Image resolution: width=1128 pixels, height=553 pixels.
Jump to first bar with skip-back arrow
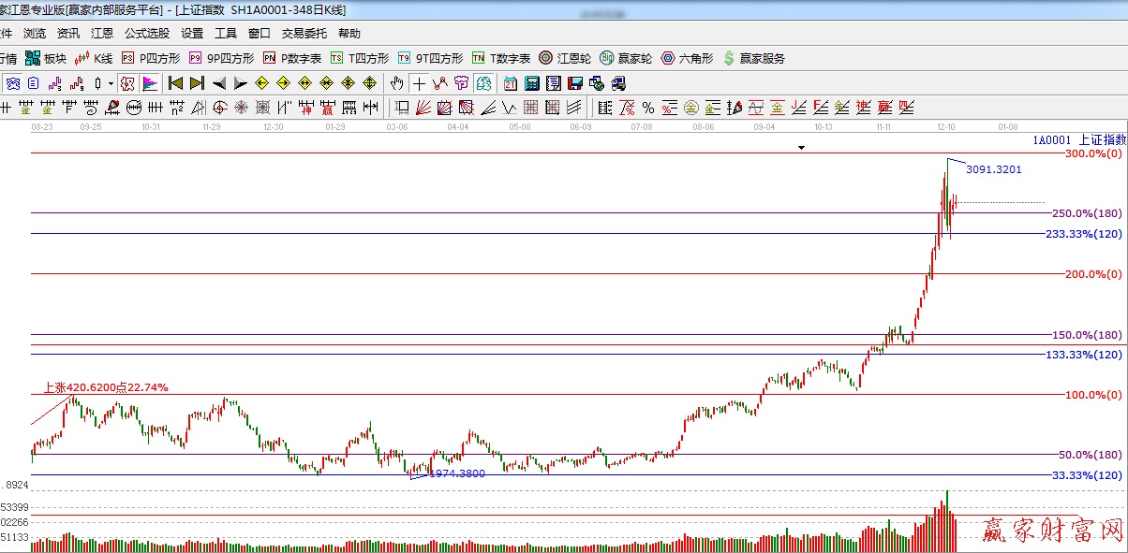(x=175, y=82)
